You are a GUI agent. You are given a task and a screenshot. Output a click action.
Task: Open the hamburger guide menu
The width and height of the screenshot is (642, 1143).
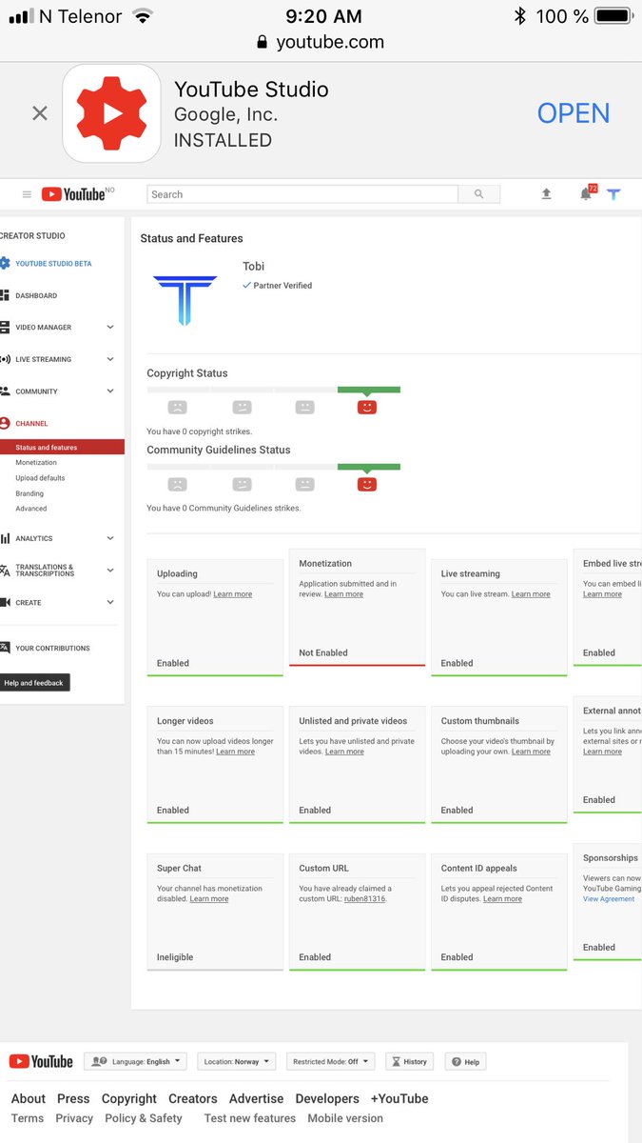[x=27, y=194]
